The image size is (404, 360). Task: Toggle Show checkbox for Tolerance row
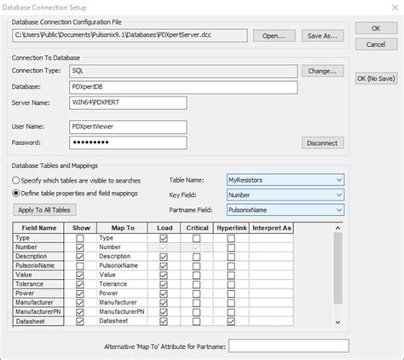80,284
